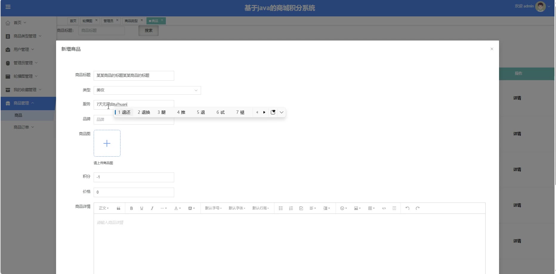Switch to the 首页 tab
Screen dimensions: 556x274
[x=73, y=21]
